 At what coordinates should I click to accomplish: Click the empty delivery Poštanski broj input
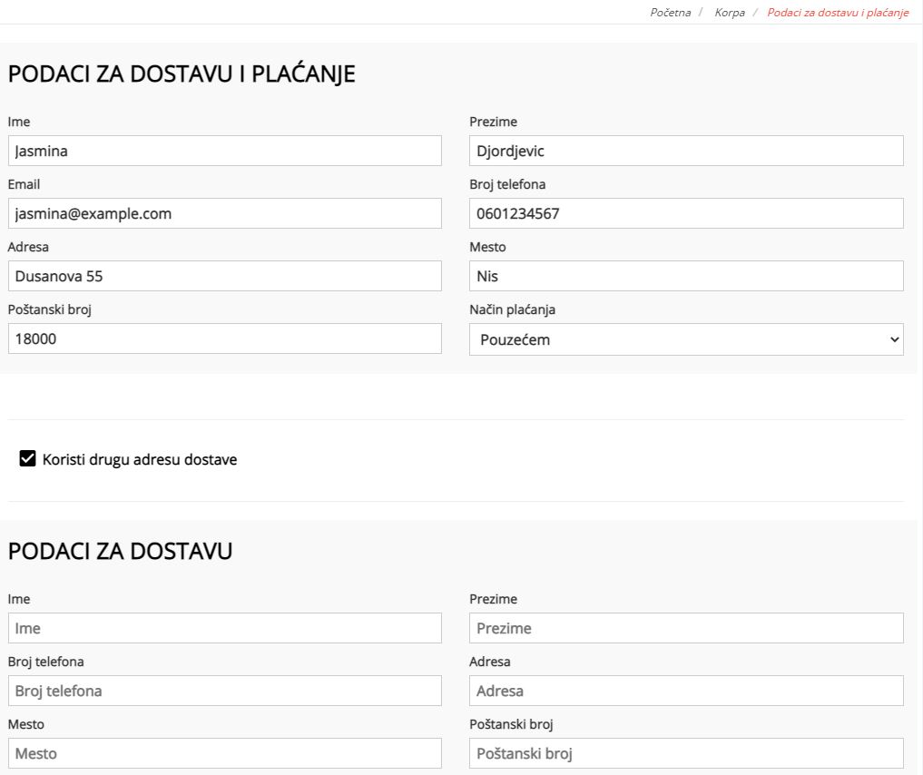[x=685, y=753]
